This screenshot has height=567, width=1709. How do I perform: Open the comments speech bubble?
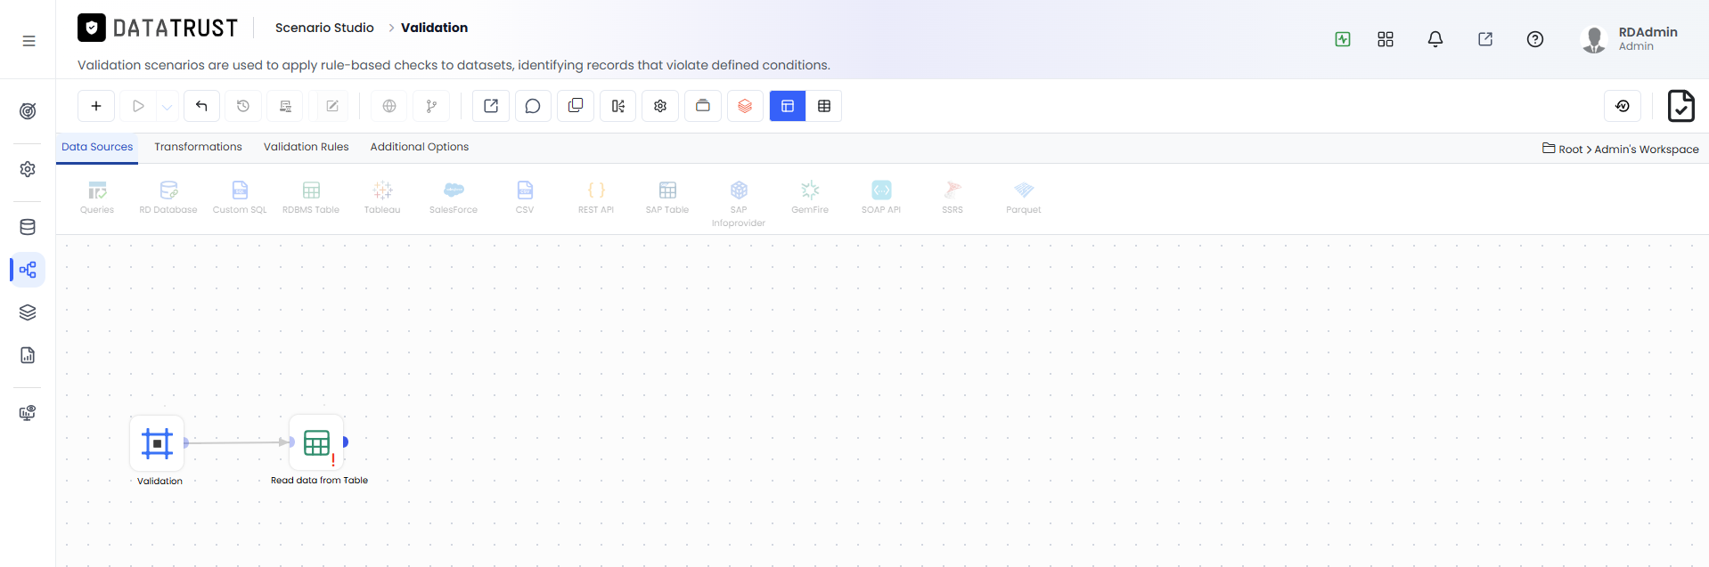[533, 106]
